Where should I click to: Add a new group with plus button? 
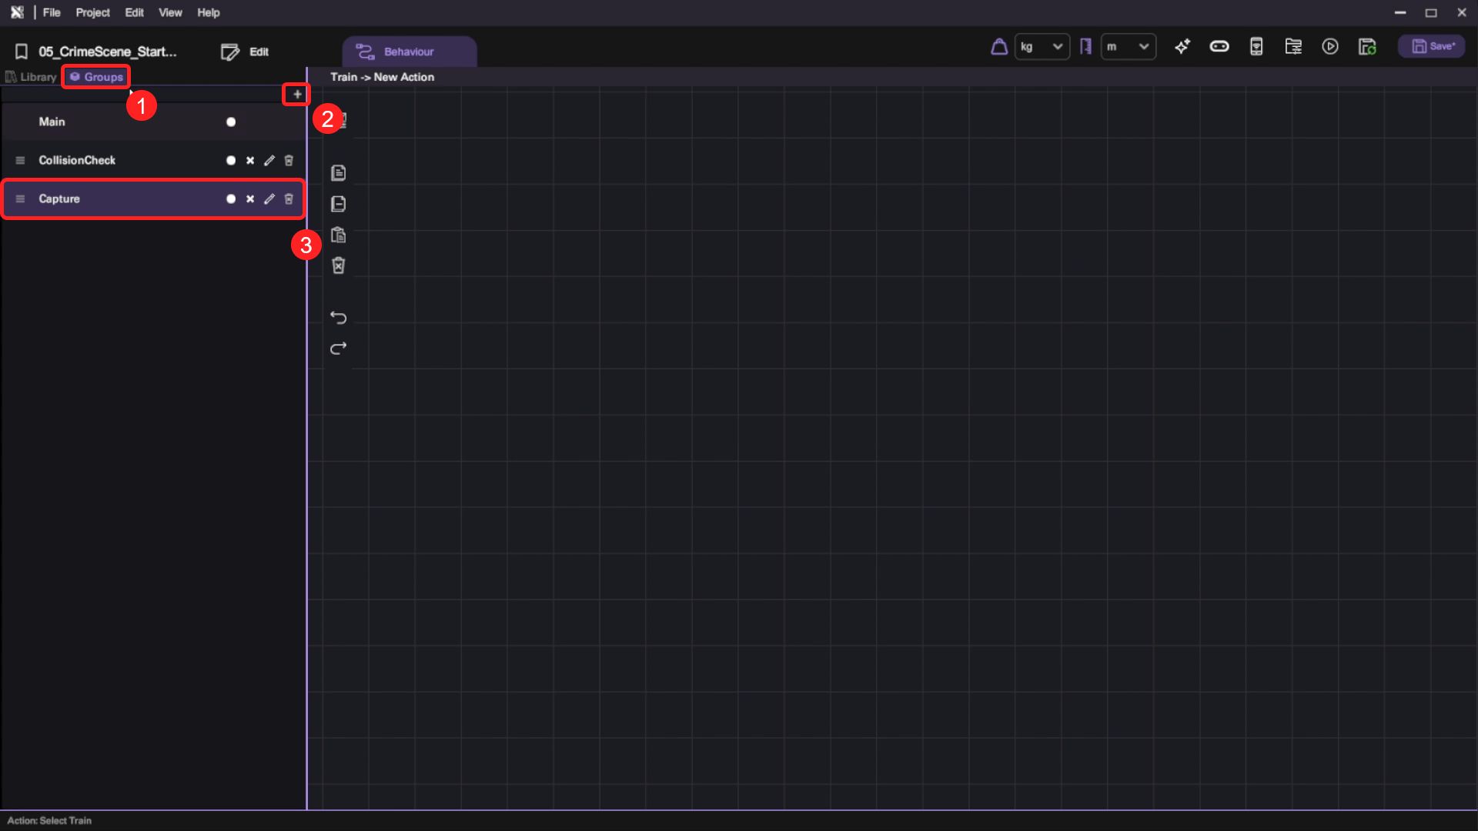click(297, 95)
